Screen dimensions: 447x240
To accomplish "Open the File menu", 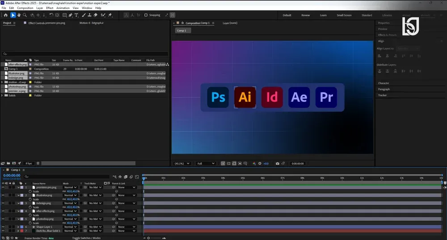I will tap(4, 8).
